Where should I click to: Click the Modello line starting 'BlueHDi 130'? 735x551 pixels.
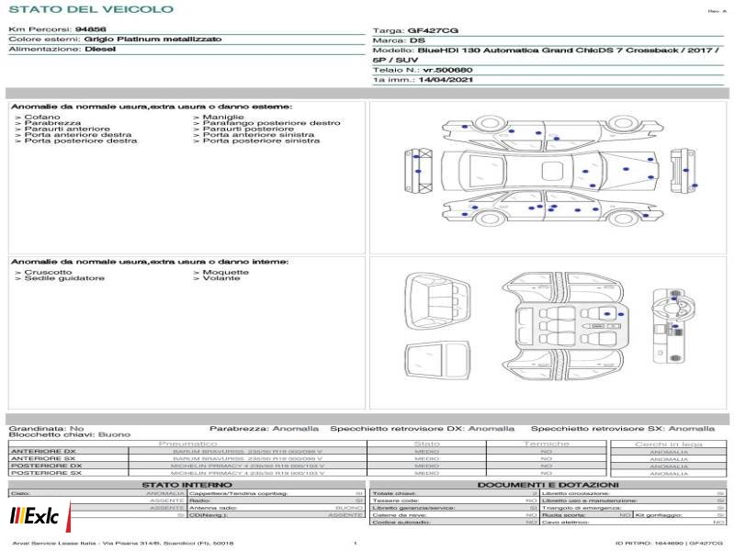click(548, 51)
